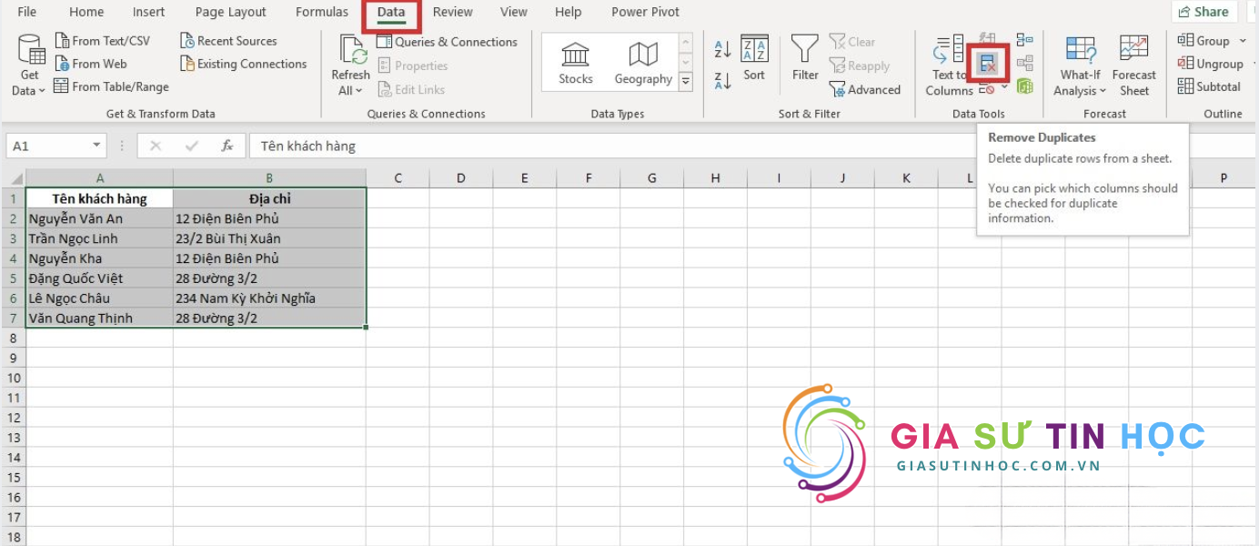Click the Share button
Screen dimensions: 1259x546
[x=1204, y=12]
